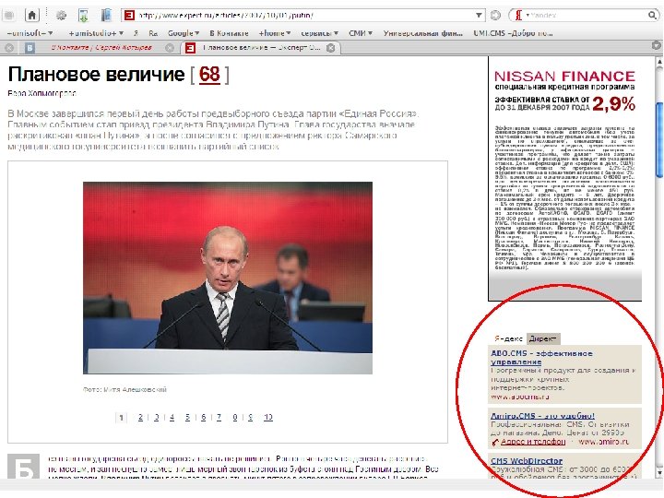The image size is (664, 498).
Task: Open the UMI.CMS bookmark
Action: [514, 33]
